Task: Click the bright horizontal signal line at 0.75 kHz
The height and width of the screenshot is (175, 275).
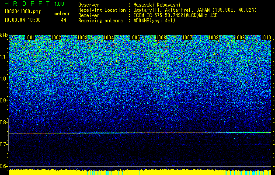Action: pos(140,133)
